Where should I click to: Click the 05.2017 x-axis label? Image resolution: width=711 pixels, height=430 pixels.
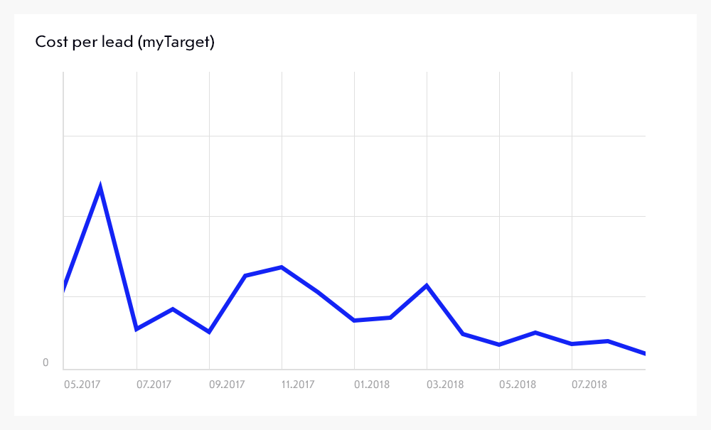point(82,385)
